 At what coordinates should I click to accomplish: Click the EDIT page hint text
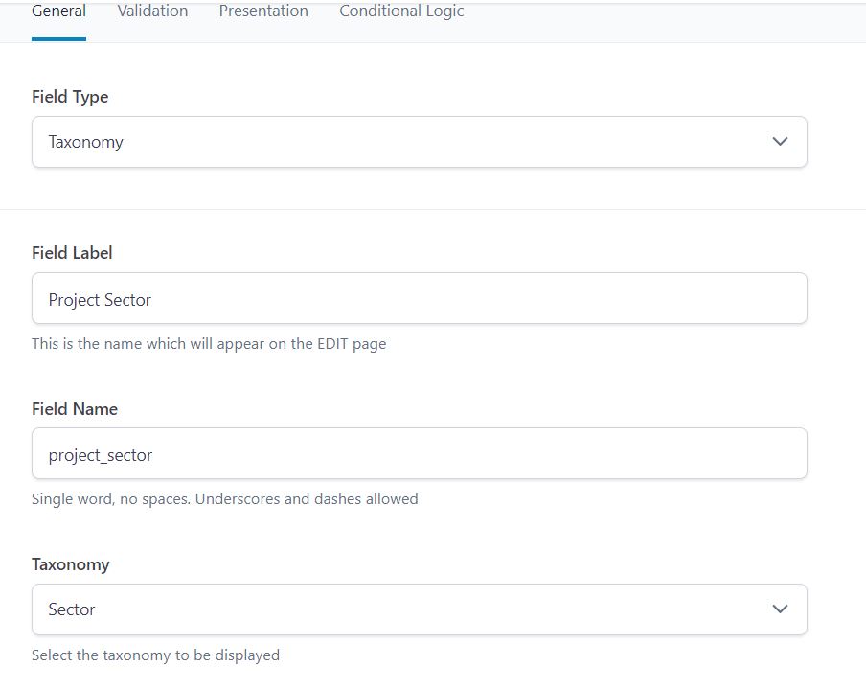pos(209,343)
